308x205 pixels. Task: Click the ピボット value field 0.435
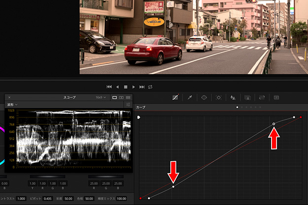pyautogui.click(x=48, y=198)
